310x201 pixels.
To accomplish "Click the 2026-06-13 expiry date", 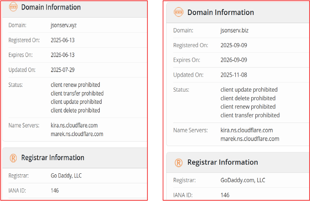I will click(62, 55).
